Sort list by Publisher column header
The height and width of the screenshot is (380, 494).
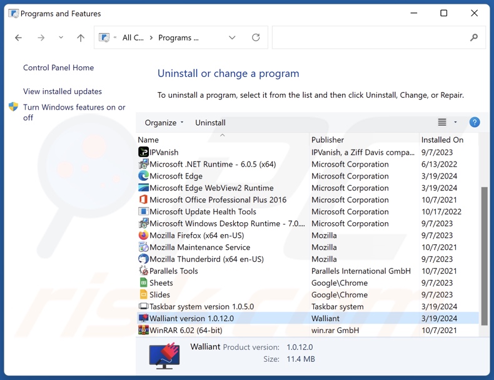(328, 140)
